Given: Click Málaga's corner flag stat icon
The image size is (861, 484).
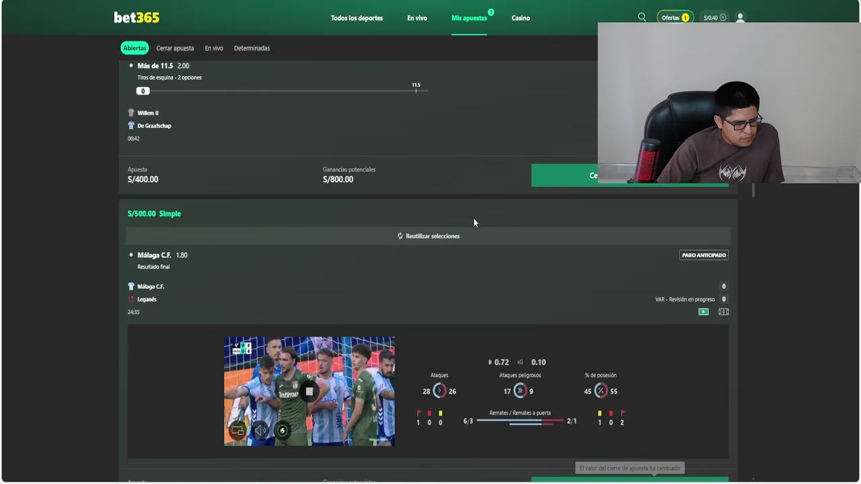Looking at the screenshot, I should click(418, 413).
